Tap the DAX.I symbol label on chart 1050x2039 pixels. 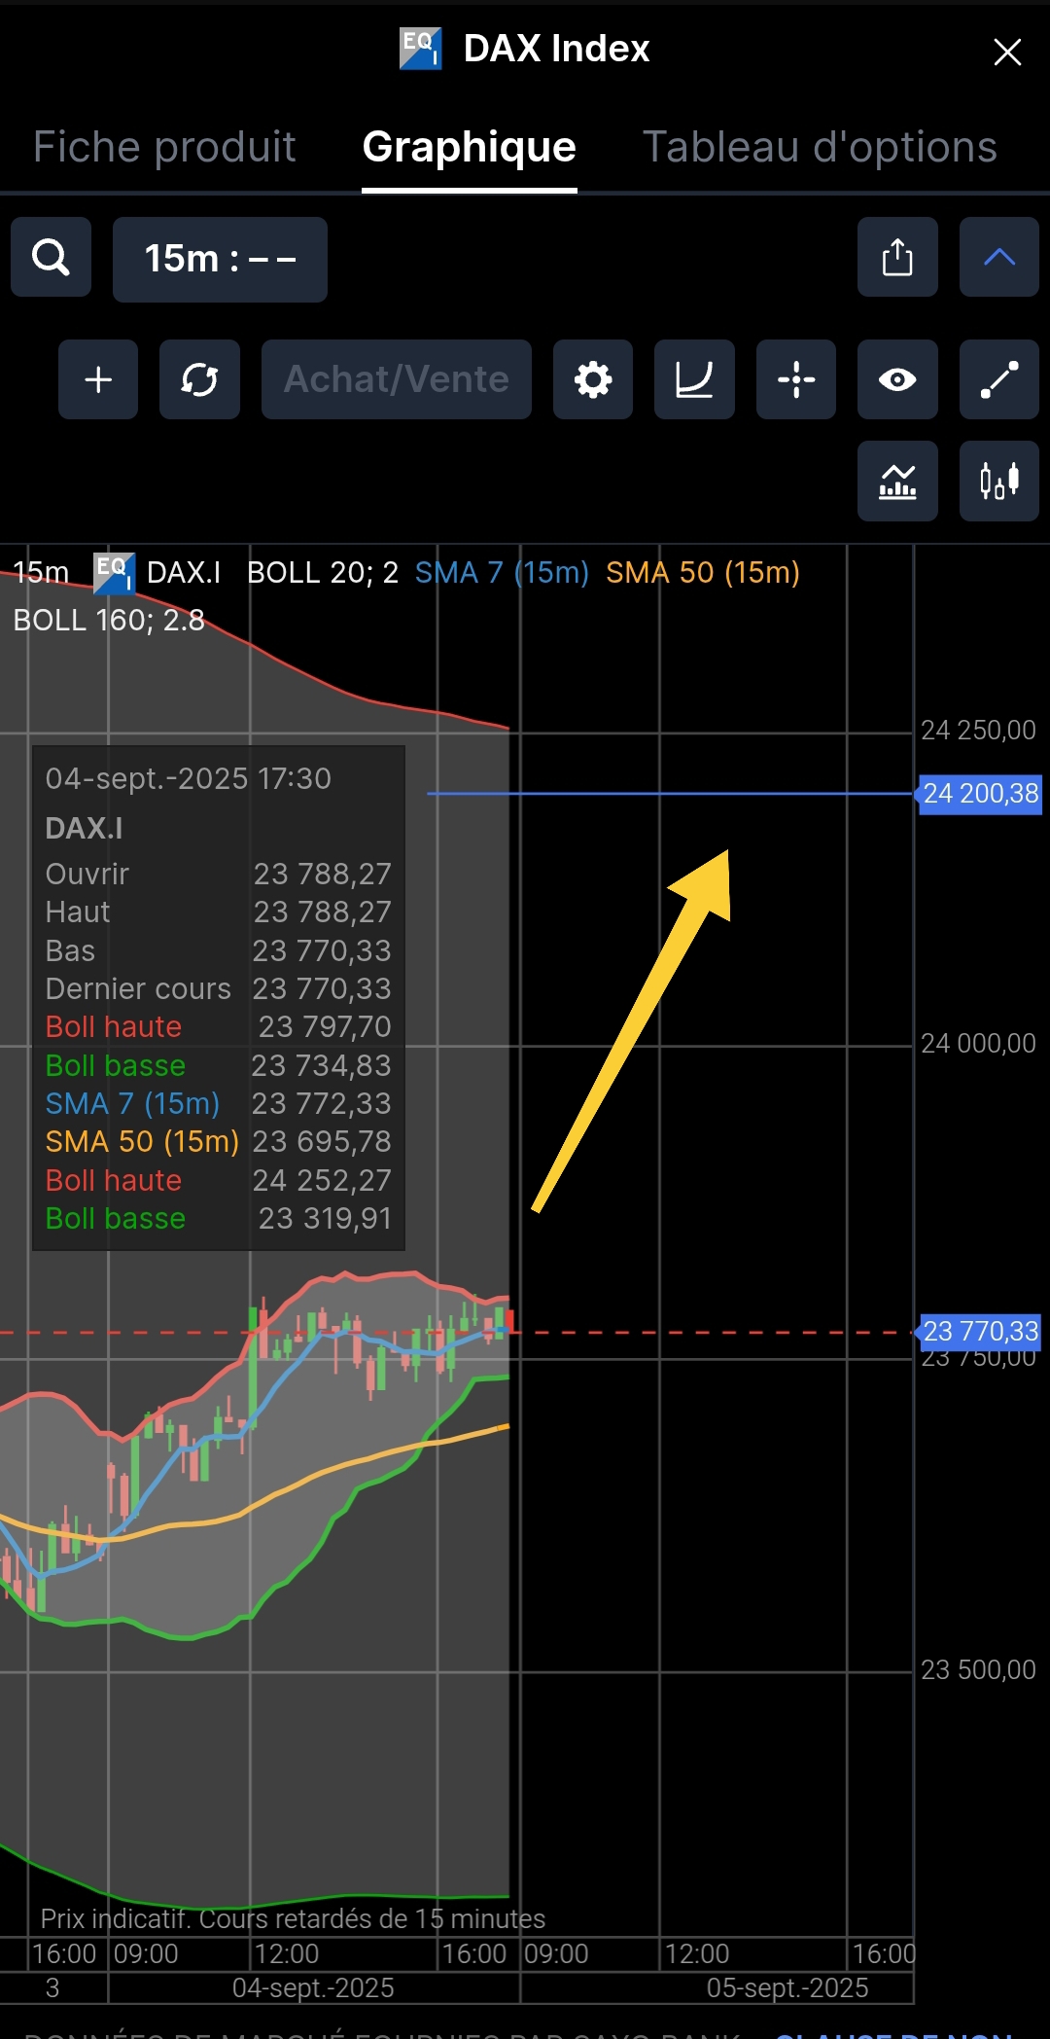coord(184,572)
